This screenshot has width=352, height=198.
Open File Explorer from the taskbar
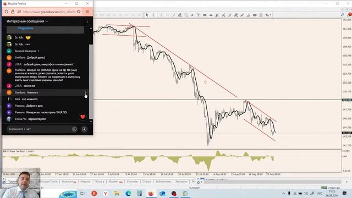(117, 193)
